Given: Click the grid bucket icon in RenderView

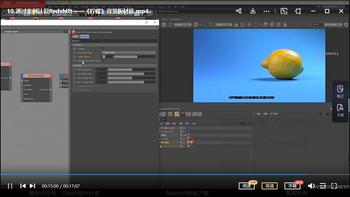Looking at the screenshot, I should 243,25.
